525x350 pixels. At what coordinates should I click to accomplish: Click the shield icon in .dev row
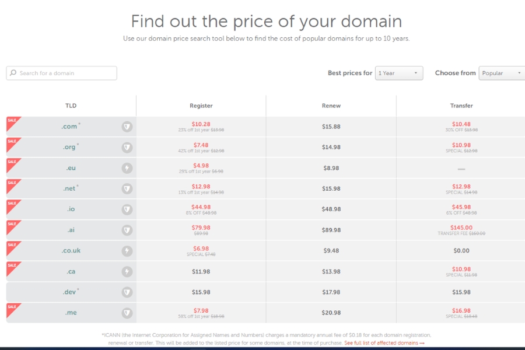127,292
